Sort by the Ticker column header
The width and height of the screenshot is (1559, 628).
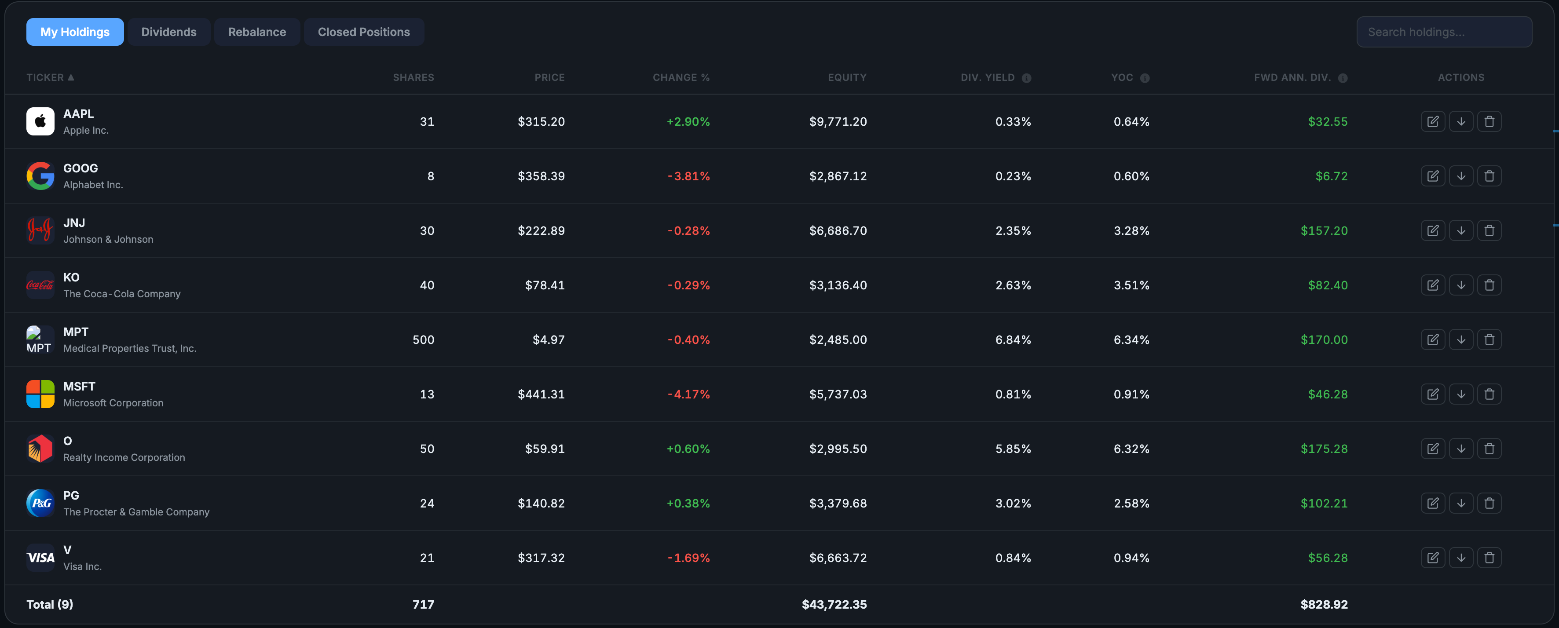coord(50,77)
